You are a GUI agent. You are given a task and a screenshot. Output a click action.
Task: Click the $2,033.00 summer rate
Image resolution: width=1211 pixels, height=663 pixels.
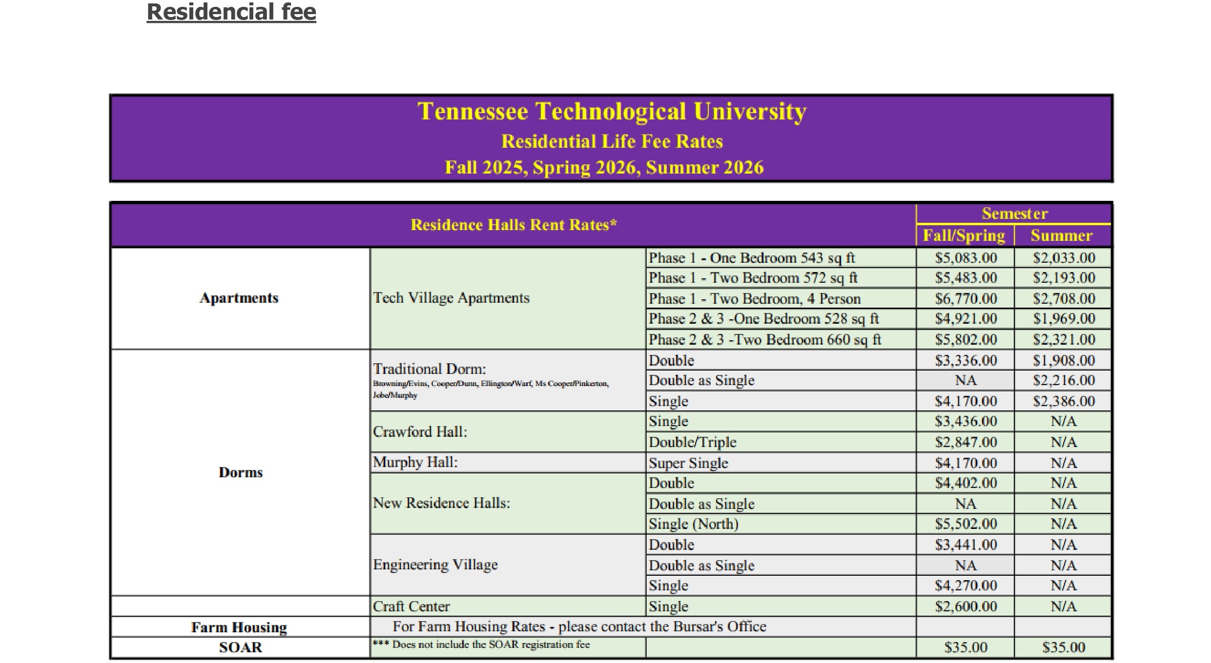click(1064, 258)
